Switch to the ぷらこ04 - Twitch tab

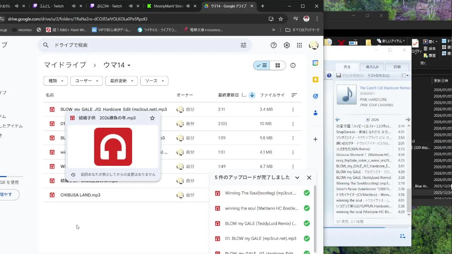[x=114, y=6]
